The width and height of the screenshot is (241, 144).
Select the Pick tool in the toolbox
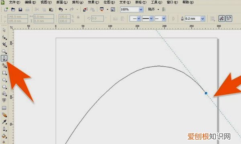click(4, 30)
